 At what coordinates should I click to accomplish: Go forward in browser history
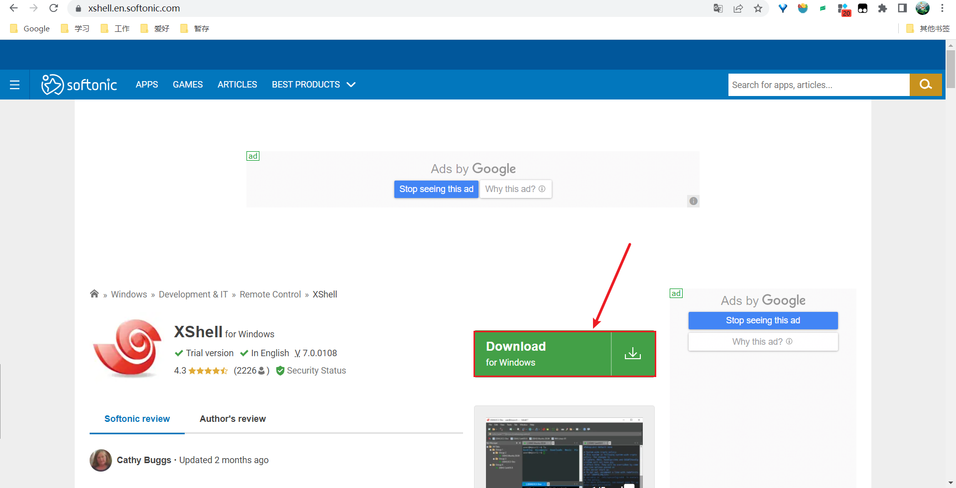click(x=33, y=8)
